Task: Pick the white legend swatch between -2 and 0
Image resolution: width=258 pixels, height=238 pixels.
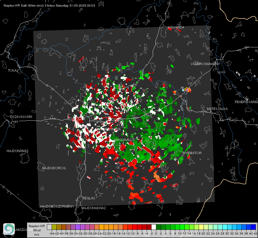Action: pyautogui.click(x=154, y=227)
